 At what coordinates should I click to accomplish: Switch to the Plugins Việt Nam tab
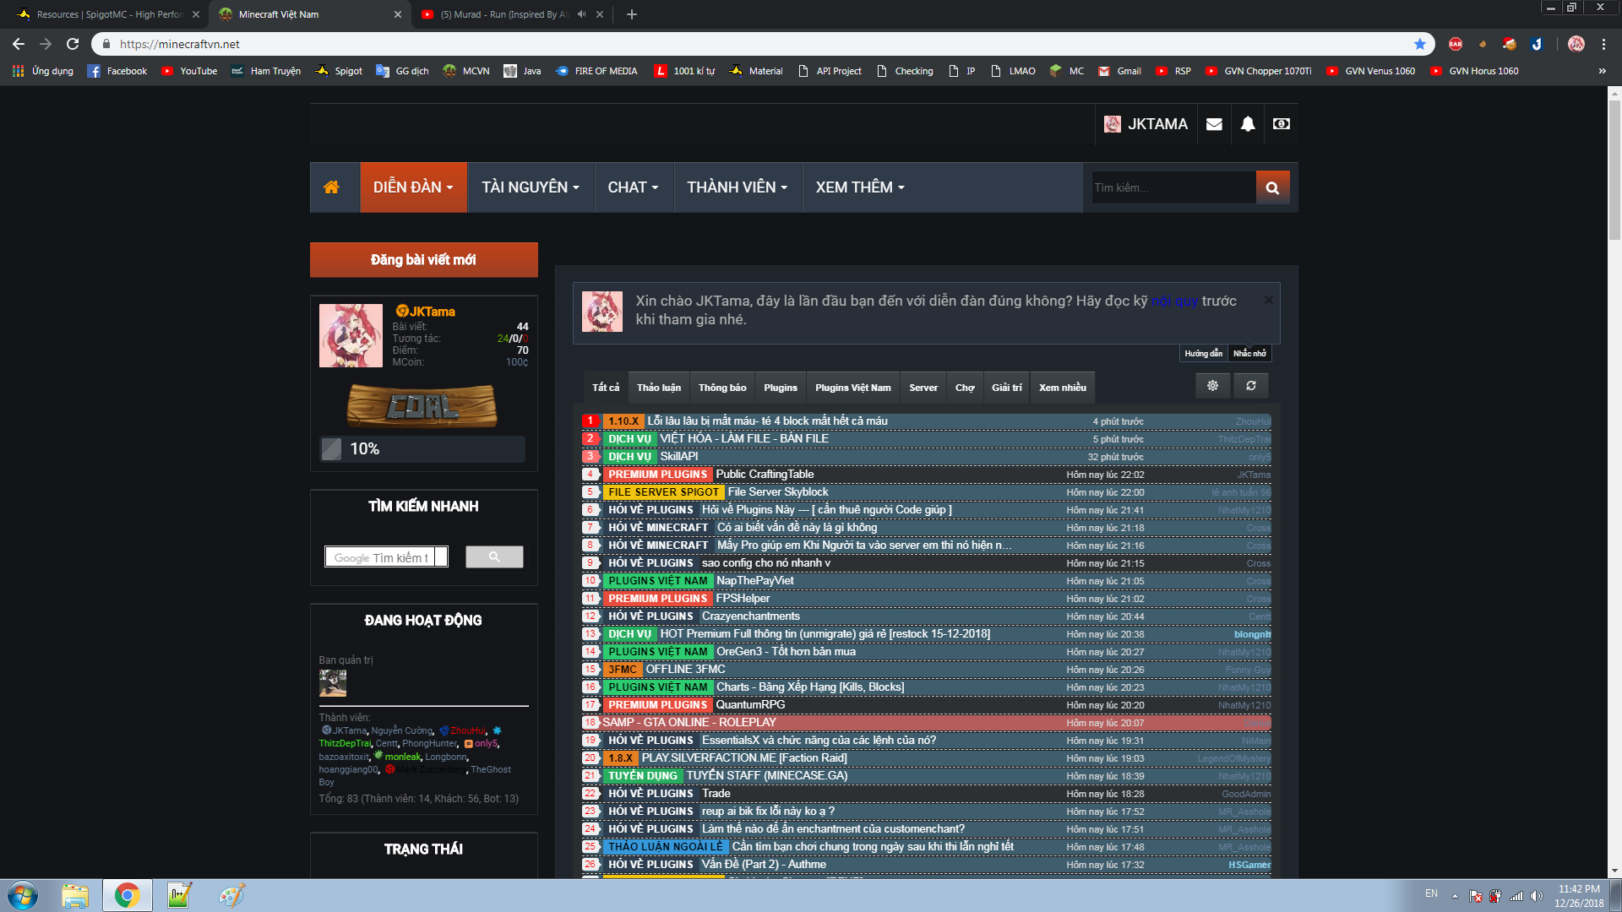click(x=852, y=388)
